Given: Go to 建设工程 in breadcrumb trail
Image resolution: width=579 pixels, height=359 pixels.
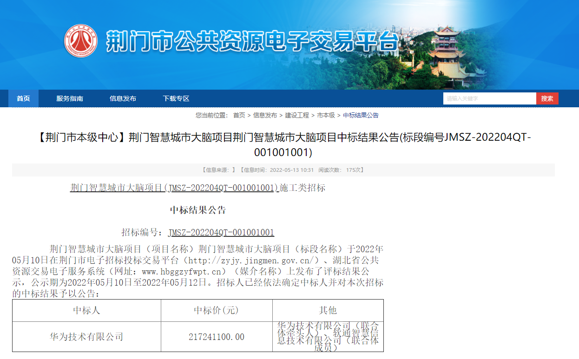Looking at the screenshot, I should click(297, 115).
